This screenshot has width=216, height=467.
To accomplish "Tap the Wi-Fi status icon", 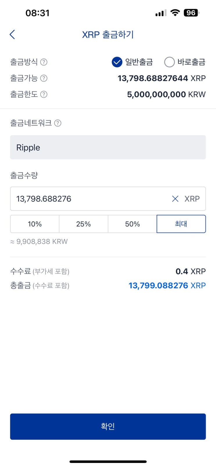I will (x=175, y=12).
